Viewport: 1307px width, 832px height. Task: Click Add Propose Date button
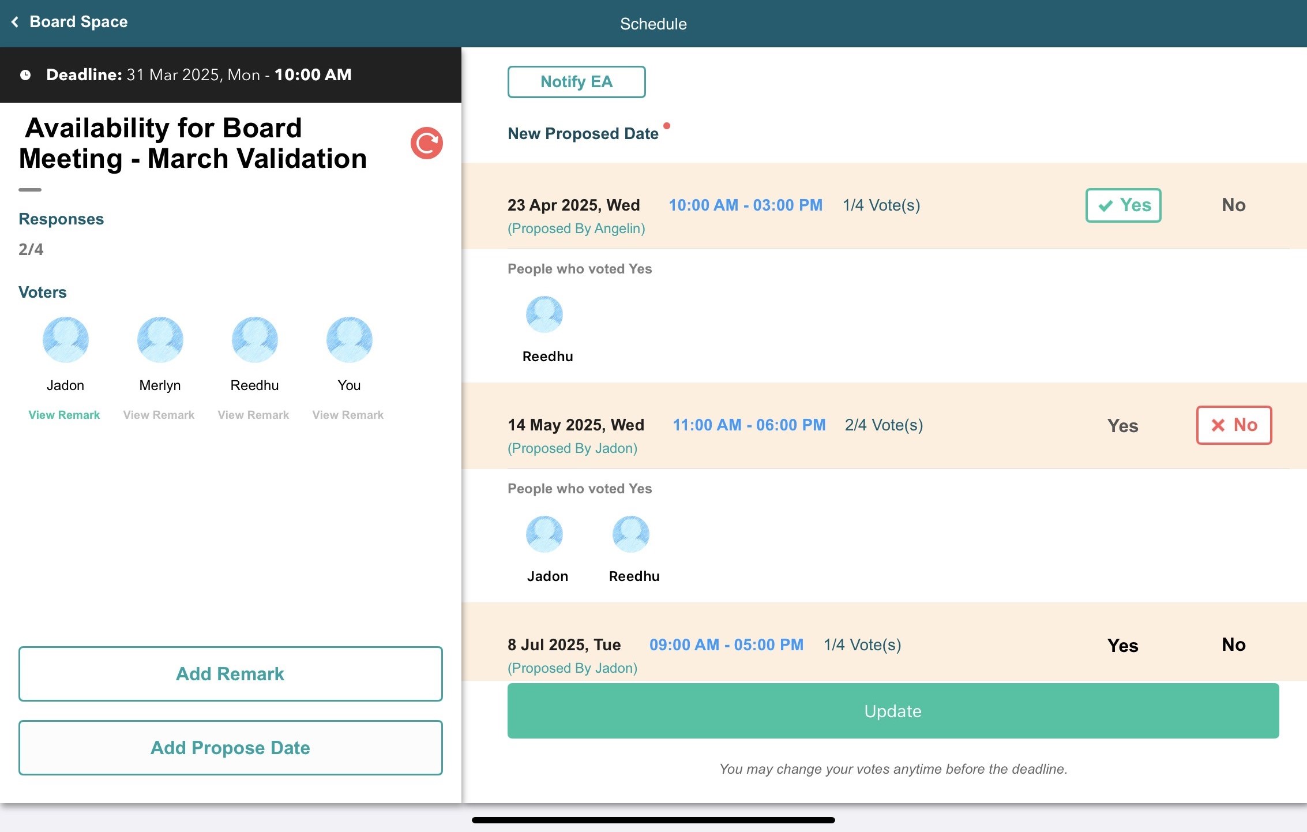[x=230, y=748]
